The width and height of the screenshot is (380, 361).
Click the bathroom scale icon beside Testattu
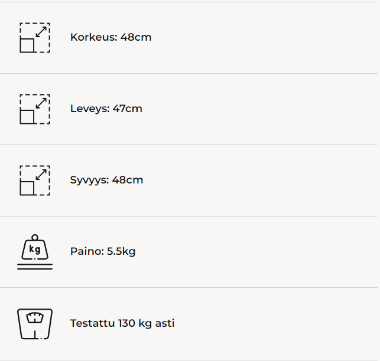(35, 323)
